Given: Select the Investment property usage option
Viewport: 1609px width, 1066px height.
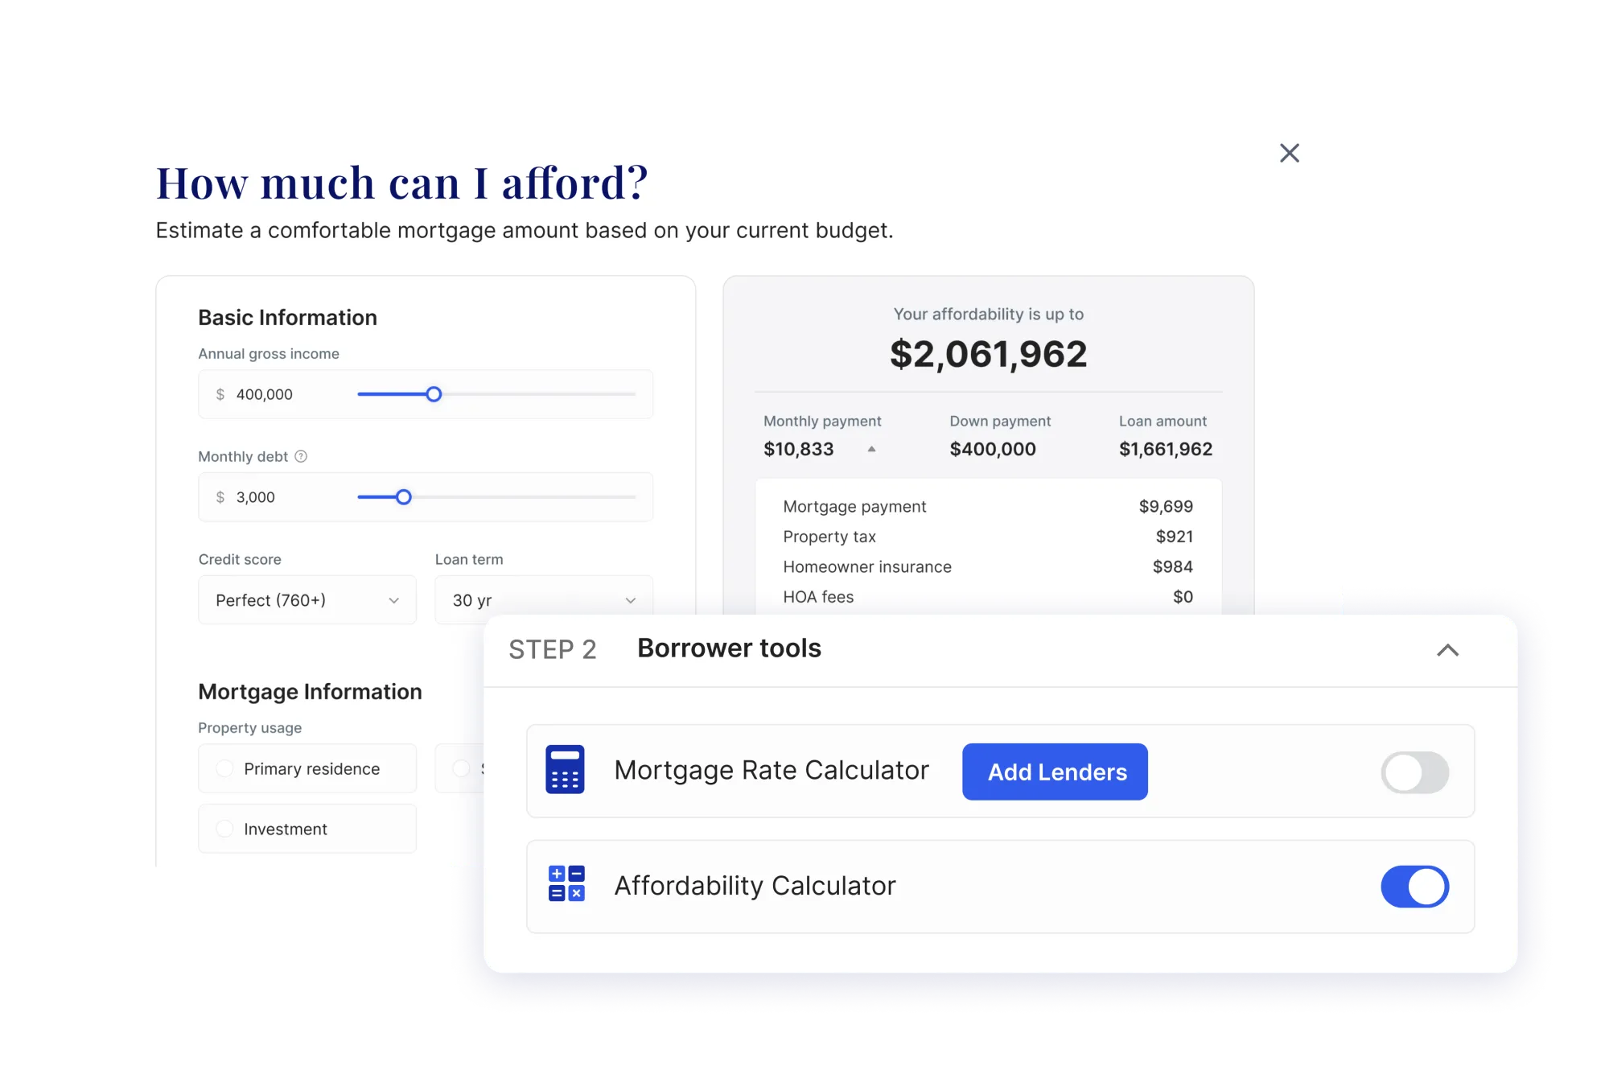Looking at the screenshot, I should (x=224, y=828).
